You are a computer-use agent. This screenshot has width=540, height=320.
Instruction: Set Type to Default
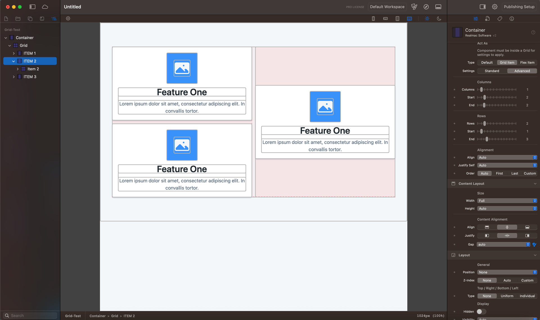pos(487,62)
